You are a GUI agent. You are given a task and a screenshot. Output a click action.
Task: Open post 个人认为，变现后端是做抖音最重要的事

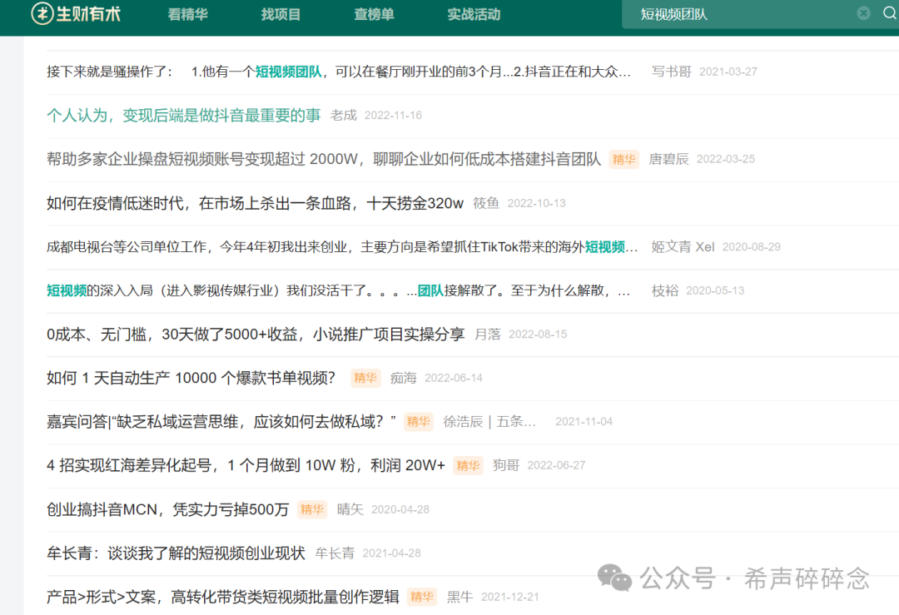point(183,116)
